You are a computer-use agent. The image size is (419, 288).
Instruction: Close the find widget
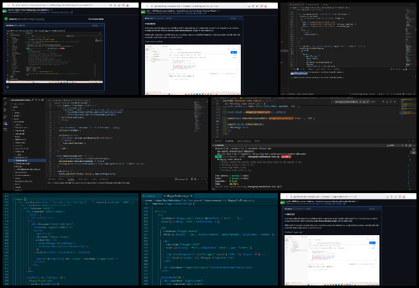point(395,102)
